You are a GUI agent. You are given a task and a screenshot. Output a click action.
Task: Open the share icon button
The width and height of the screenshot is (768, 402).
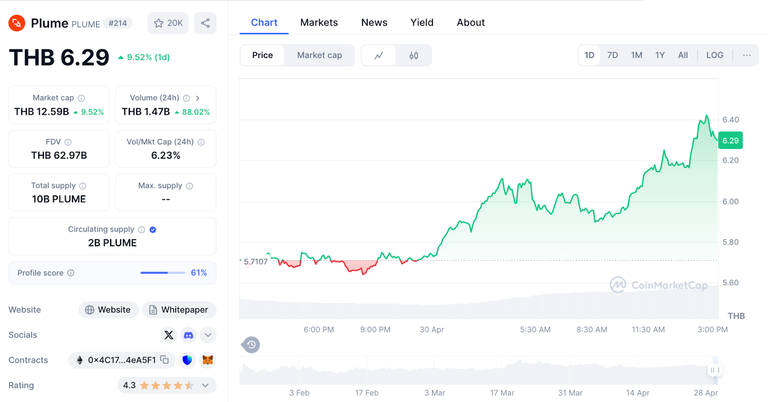(205, 23)
